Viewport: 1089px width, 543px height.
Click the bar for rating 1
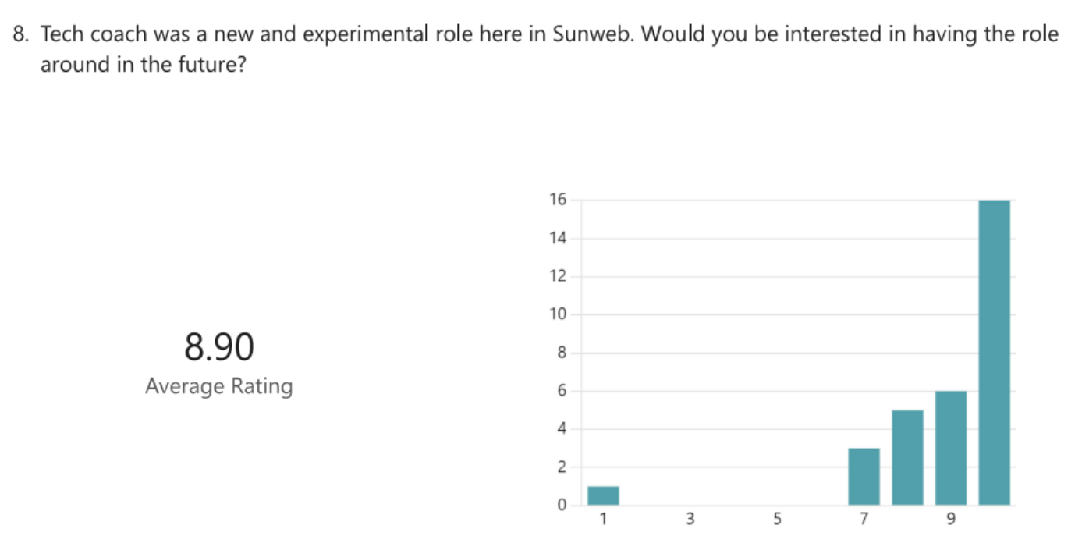coord(603,496)
